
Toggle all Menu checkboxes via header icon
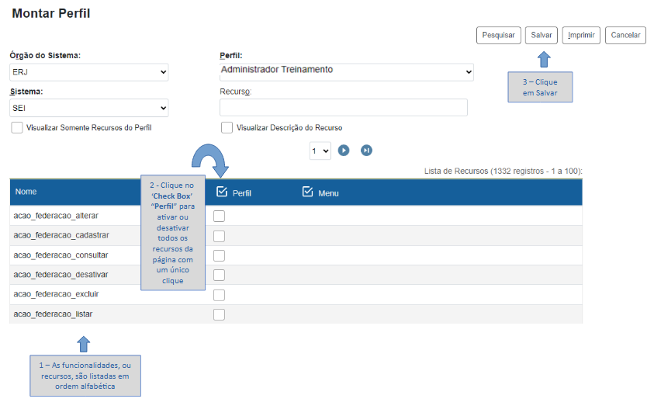pyautogui.click(x=307, y=192)
